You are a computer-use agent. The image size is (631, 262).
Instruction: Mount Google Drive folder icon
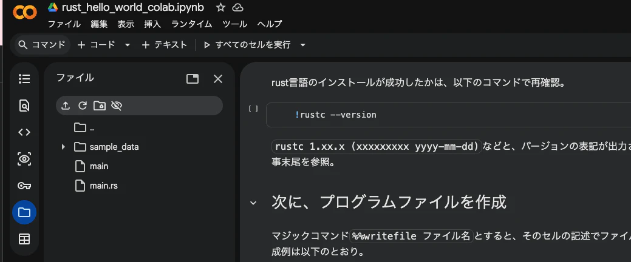click(100, 106)
